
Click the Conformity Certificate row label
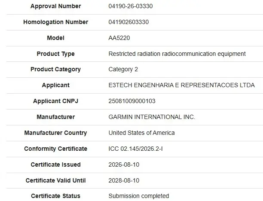(x=56, y=149)
